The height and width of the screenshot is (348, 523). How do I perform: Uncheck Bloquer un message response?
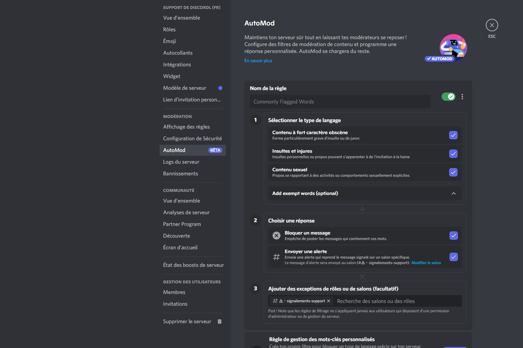[453, 236]
